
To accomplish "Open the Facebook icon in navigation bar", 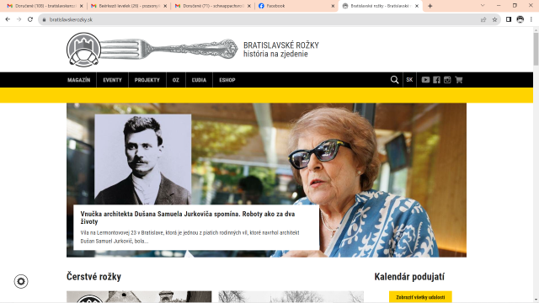I will [436, 80].
